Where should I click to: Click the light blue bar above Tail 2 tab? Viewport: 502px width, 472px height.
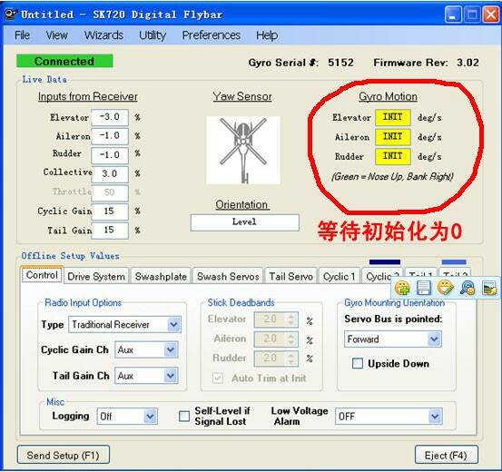pos(454,262)
